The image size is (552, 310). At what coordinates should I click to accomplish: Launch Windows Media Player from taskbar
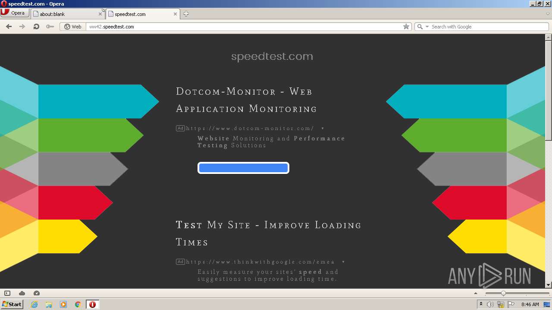tap(63, 304)
